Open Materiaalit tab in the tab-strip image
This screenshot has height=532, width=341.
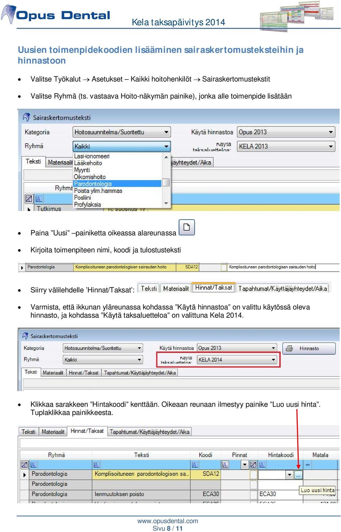(176, 289)
